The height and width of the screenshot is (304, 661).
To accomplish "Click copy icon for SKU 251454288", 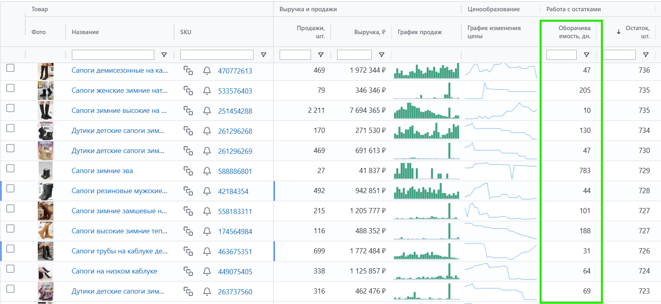I will 188,111.
